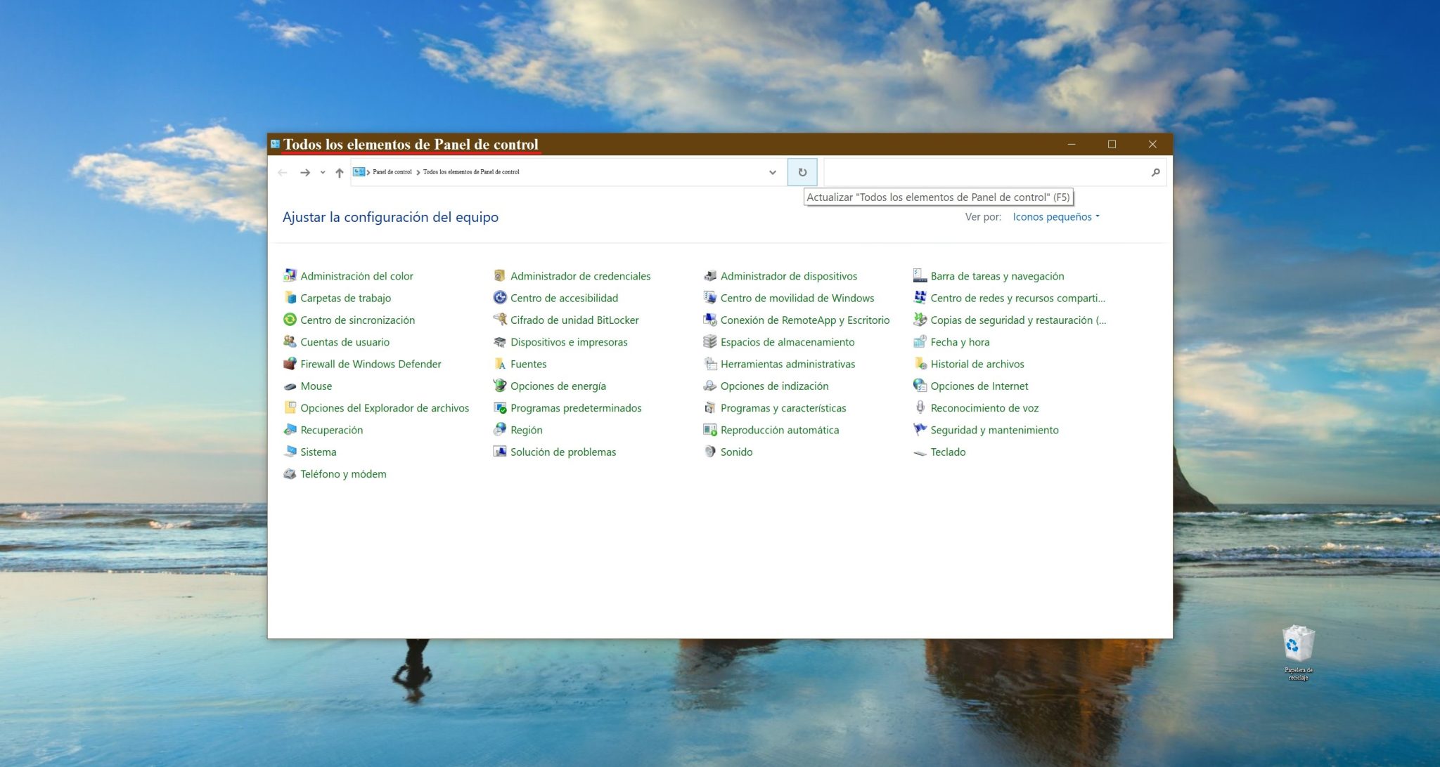Click the Panel de control breadcrumb
Viewport: 1440px width, 767px height.
[x=392, y=172]
